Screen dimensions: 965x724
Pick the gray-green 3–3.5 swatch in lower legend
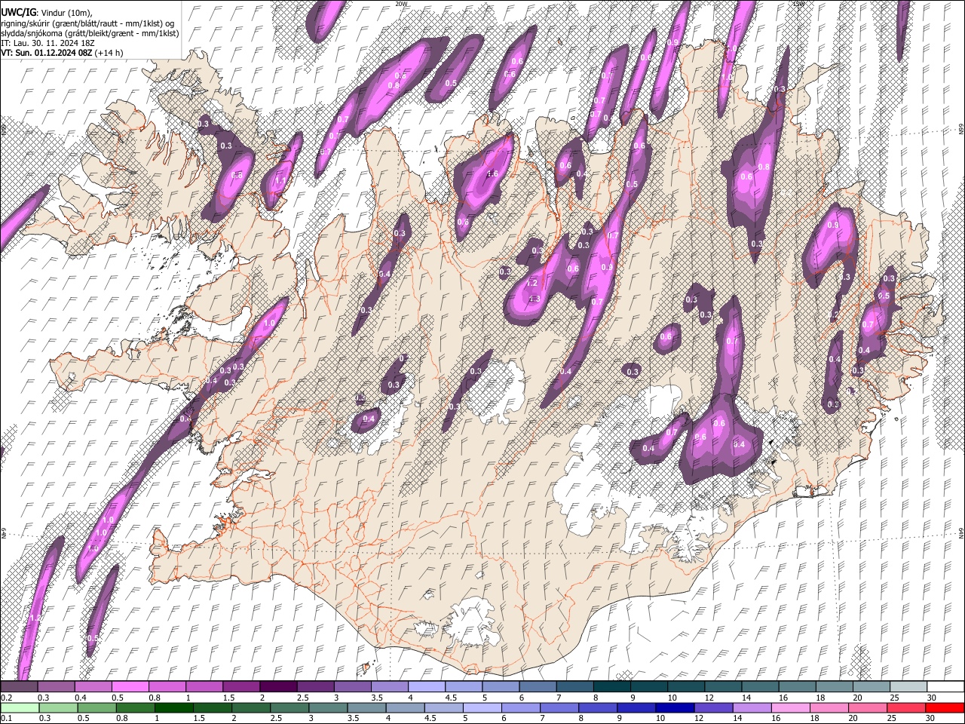(x=327, y=708)
